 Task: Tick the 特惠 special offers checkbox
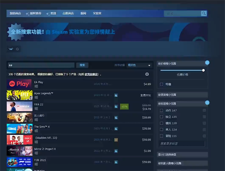[x=161, y=84]
